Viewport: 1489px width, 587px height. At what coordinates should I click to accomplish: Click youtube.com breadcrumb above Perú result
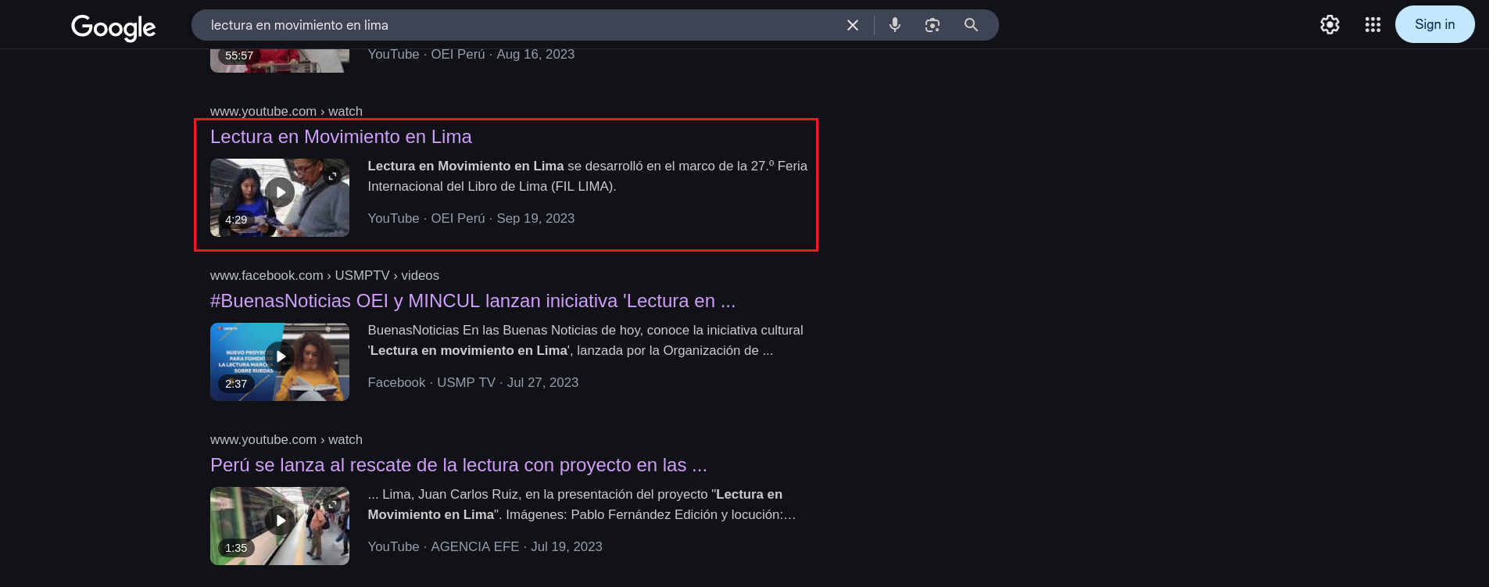coord(285,440)
